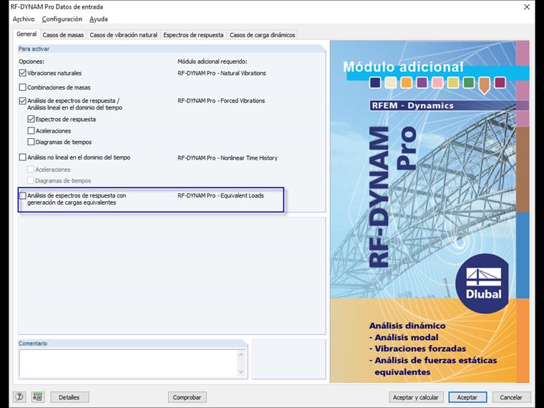Viewport: 544px width, 408px height.
Task: Check the Análisis con generación de cargas equivalentes box
Action: pos(23,195)
